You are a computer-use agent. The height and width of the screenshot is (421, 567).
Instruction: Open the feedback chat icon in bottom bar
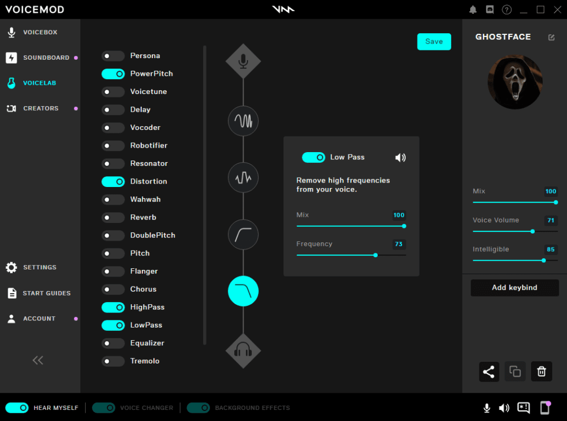point(523,408)
